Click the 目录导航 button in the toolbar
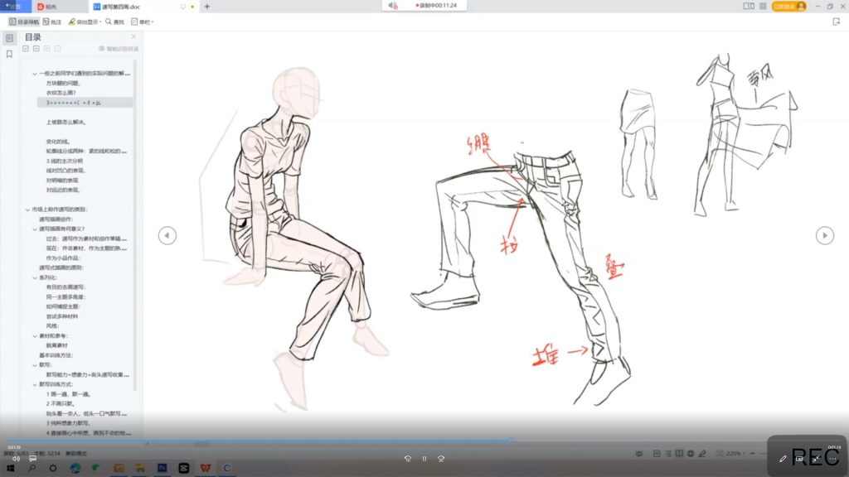Image resolution: width=849 pixels, height=477 pixels. (23, 22)
